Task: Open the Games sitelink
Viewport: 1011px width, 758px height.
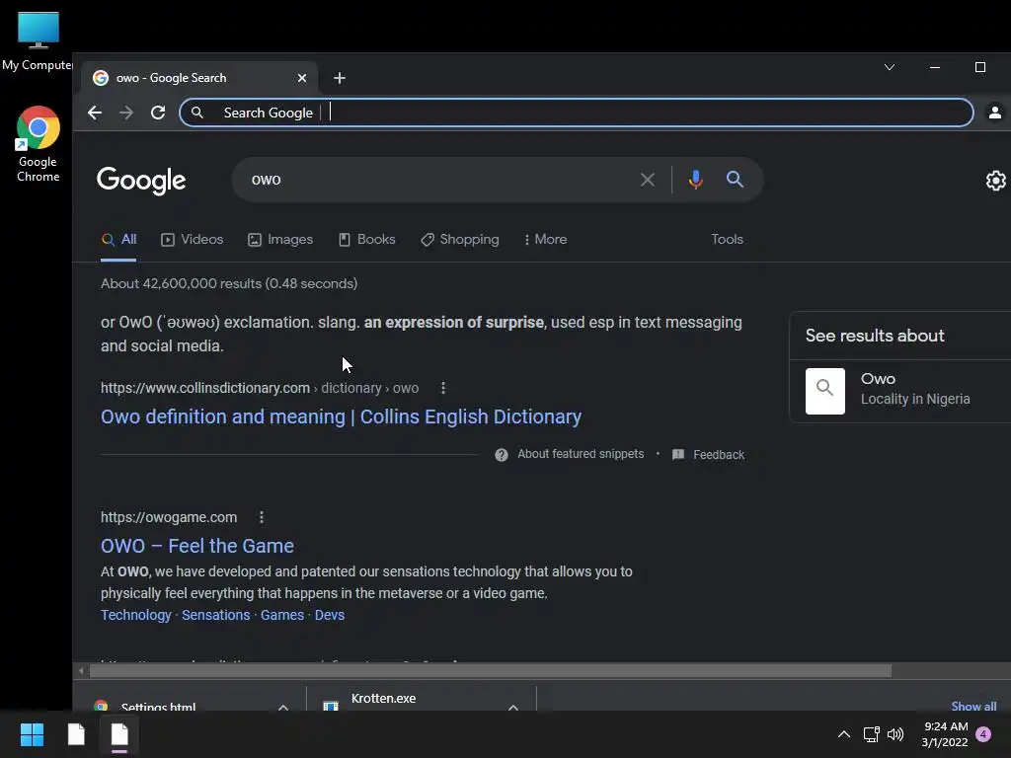Action: [x=282, y=615]
